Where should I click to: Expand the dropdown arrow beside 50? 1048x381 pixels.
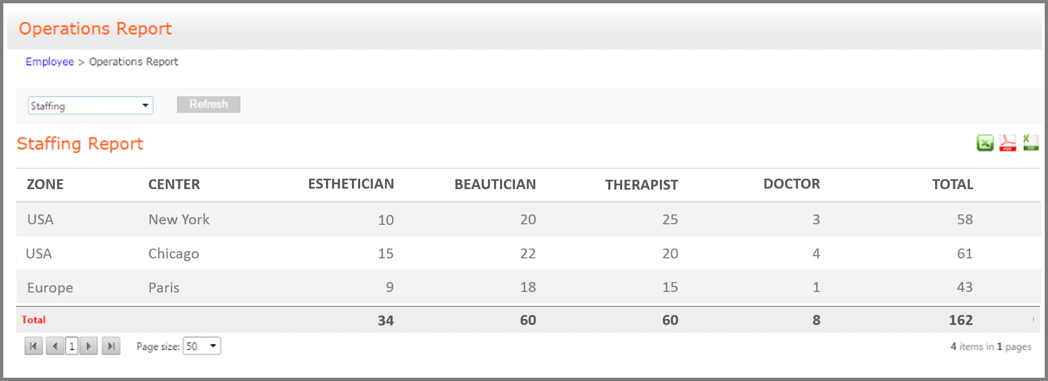click(213, 346)
